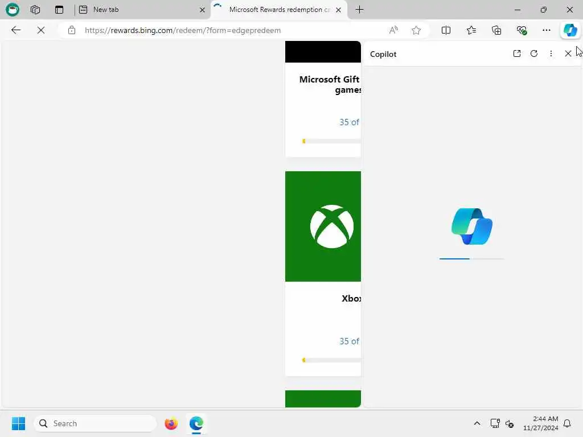Add this page to favorites star

416,30
